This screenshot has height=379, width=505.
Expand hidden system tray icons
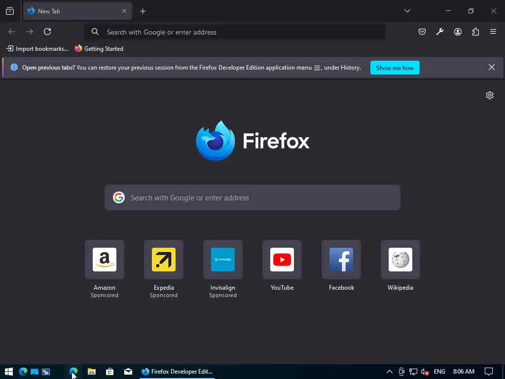click(x=390, y=372)
